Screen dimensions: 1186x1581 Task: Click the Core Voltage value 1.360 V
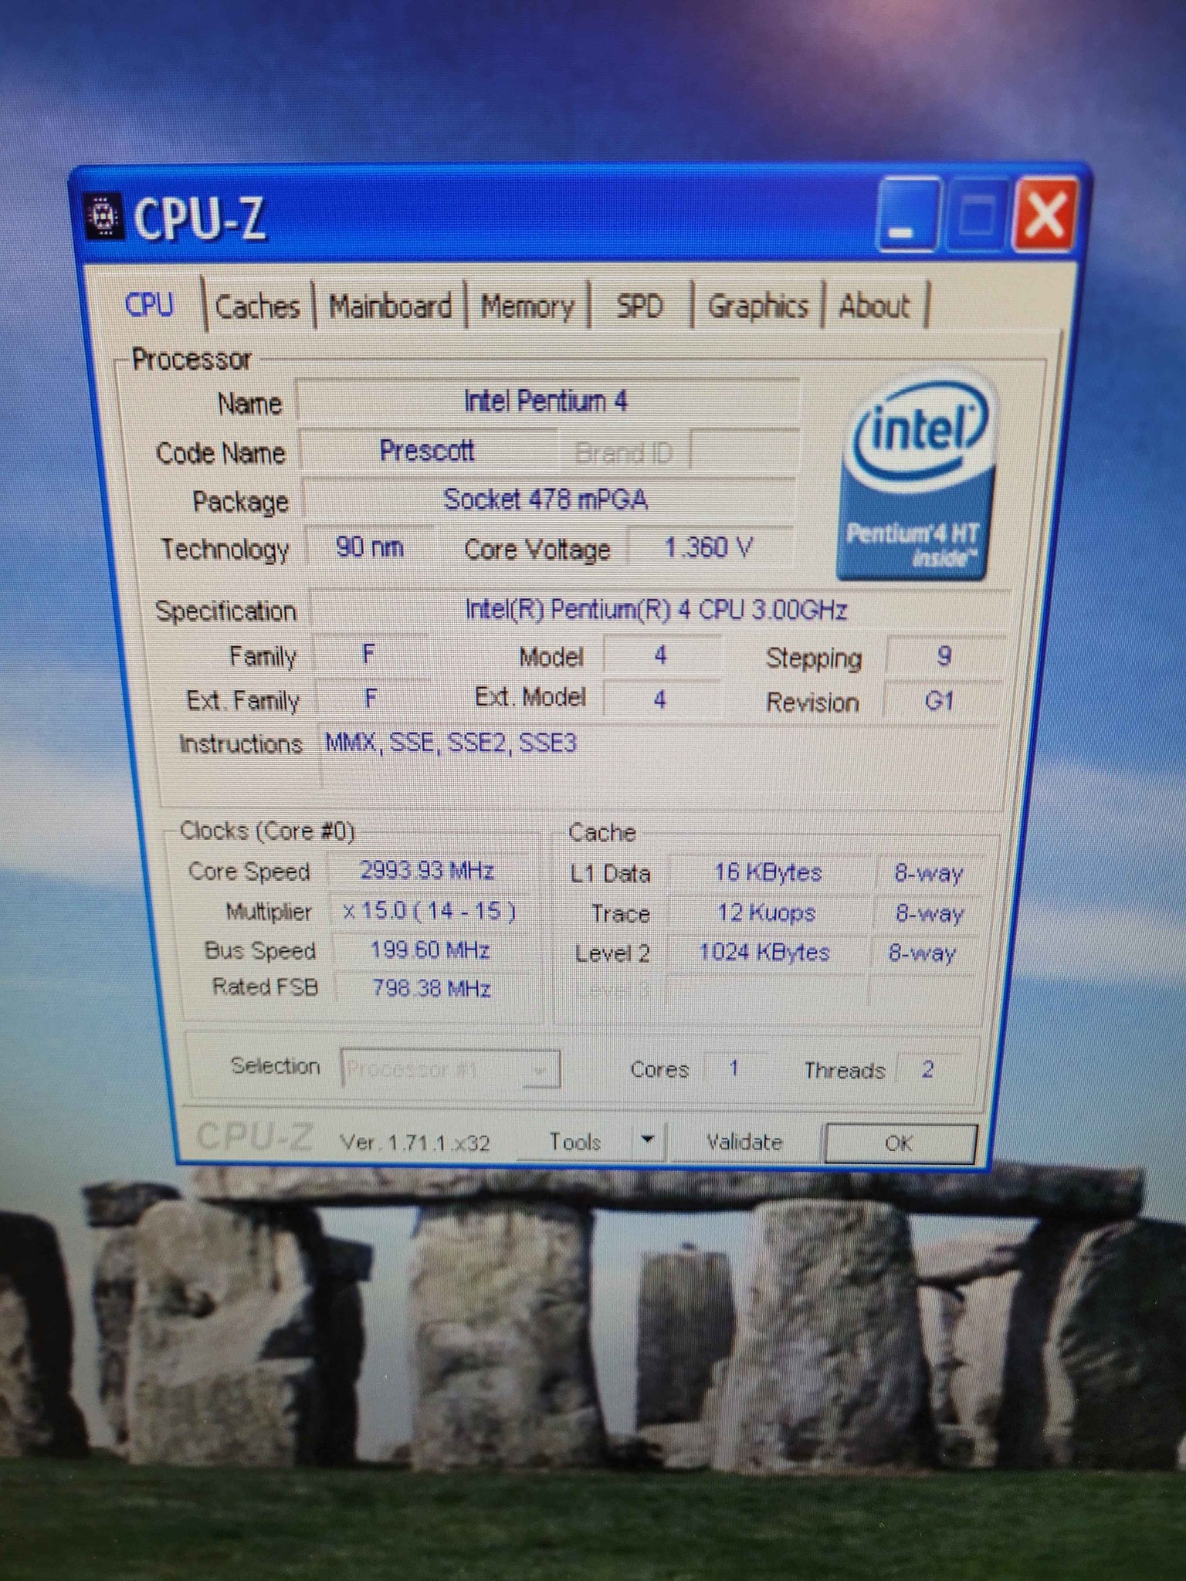coord(709,547)
